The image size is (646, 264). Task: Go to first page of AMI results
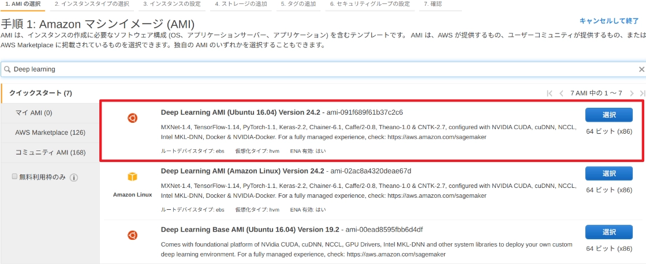click(550, 93)
